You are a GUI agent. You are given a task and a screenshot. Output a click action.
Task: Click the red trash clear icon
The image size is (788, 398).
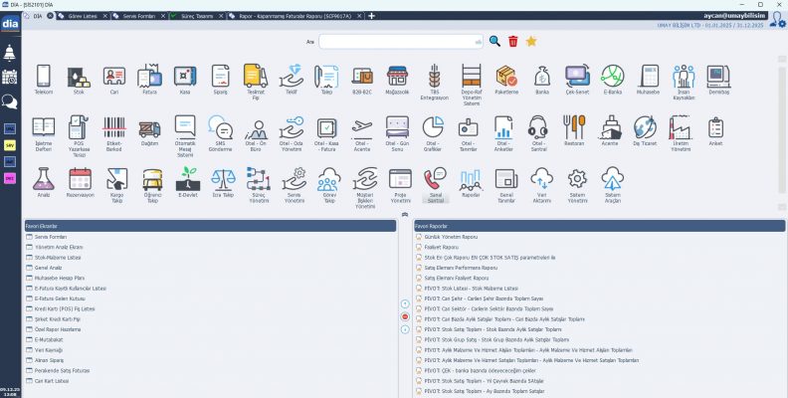[x=513, y=41]
